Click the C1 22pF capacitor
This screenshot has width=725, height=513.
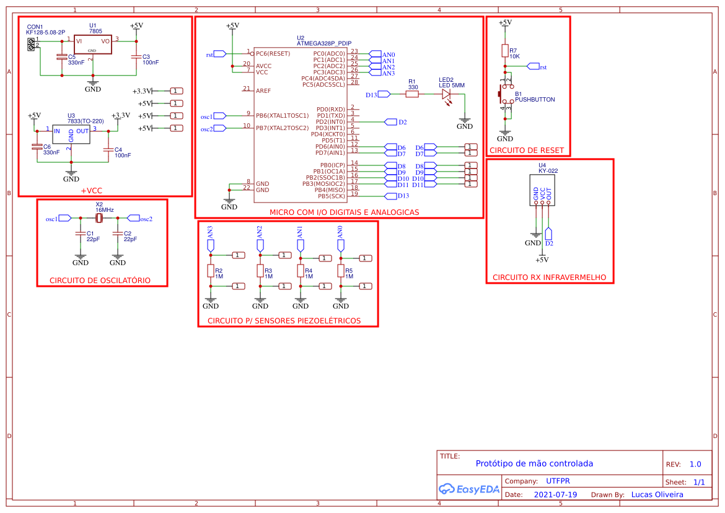point(80,234)
